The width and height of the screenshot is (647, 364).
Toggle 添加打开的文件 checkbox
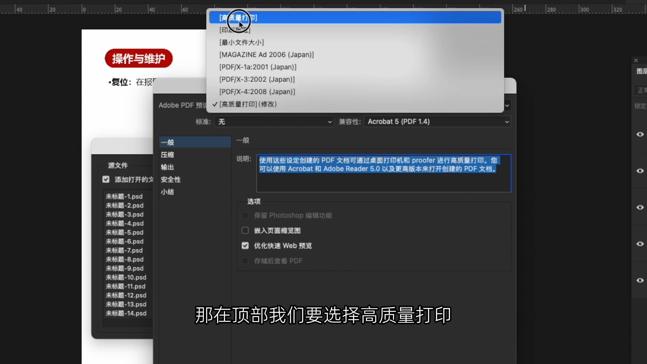click(x=106, y=179)
